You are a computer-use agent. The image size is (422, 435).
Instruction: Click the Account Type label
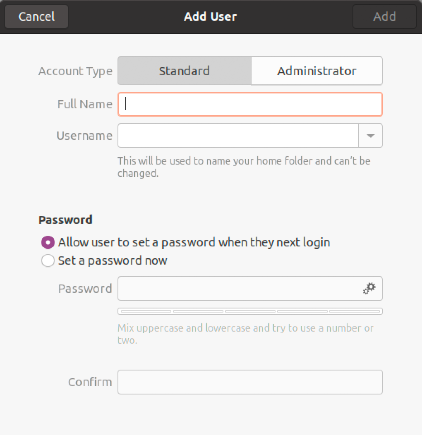(75, 71)
